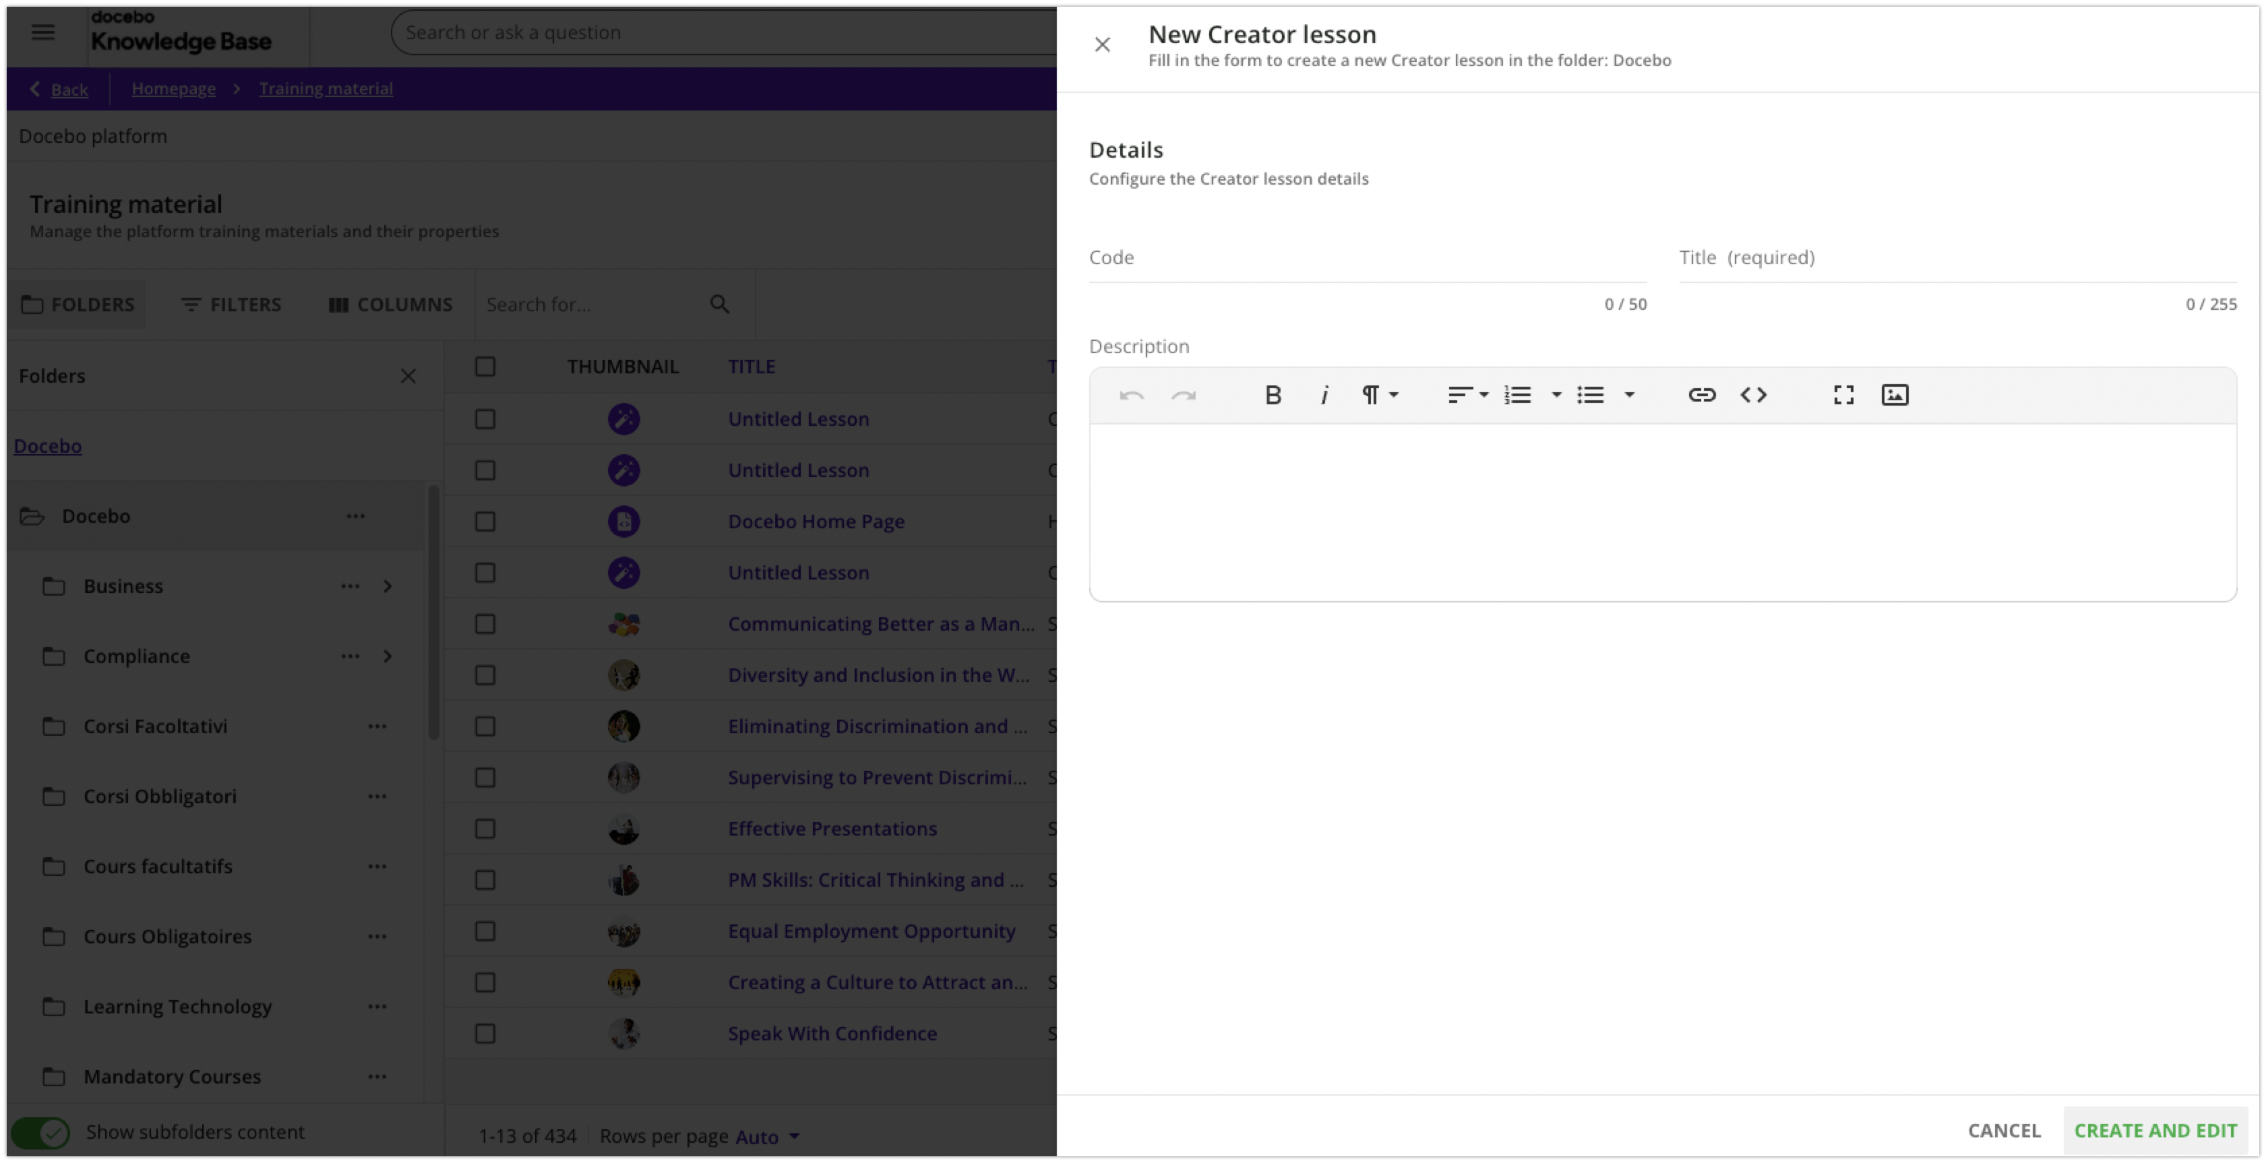Undo the last change in the description editor
Viewport: 2266px width, 1163px height.
point(1132,395)
